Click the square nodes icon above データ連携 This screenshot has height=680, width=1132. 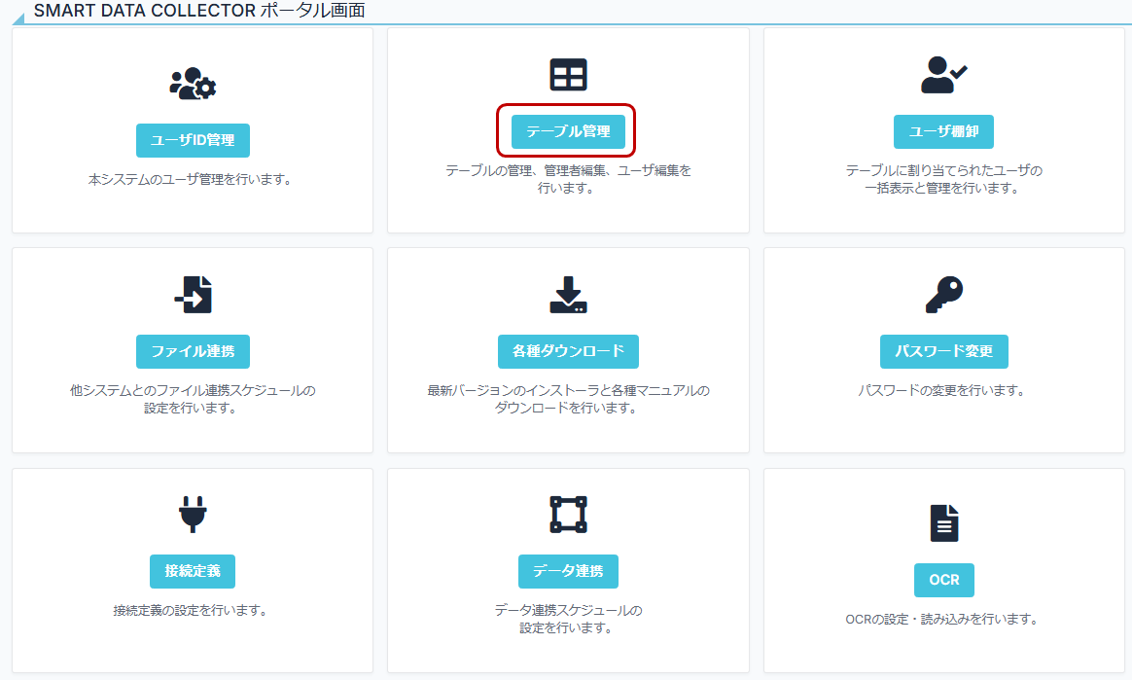tap(568, 516)
